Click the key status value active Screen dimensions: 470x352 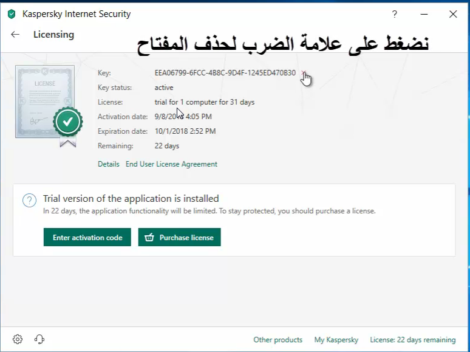pyautogui.click(x=164, y=88)
